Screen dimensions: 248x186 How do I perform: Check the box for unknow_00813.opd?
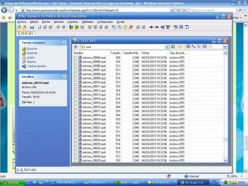click(x=76, y=95)
